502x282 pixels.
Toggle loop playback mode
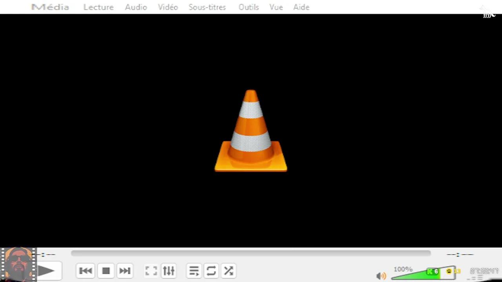[x=211, y=271]
